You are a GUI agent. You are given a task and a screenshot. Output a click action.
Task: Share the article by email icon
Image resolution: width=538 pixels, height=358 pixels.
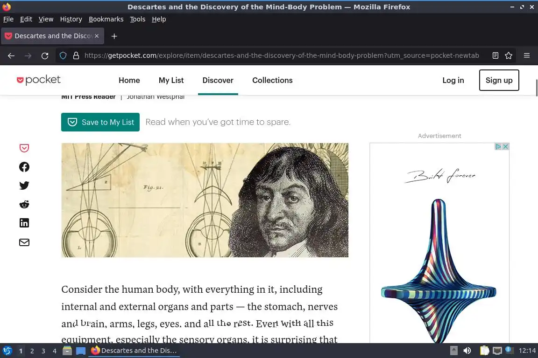click(x=24, y=242)
